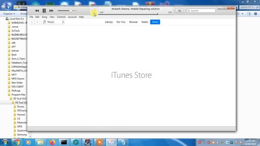Click the Explorer forward navigation arrow

[8, 7]
